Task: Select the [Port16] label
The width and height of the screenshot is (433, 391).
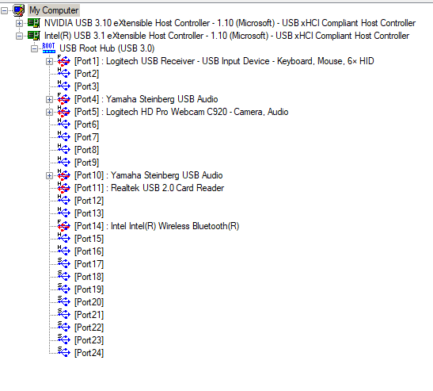Action: tap(89, 251)
